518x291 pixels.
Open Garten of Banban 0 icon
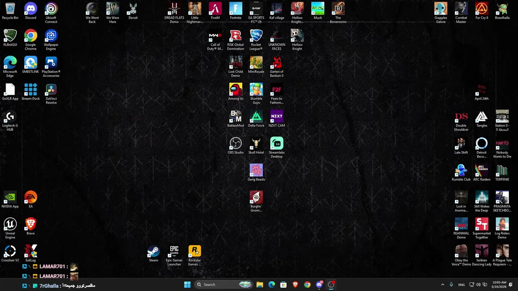(x=277, y=67)
